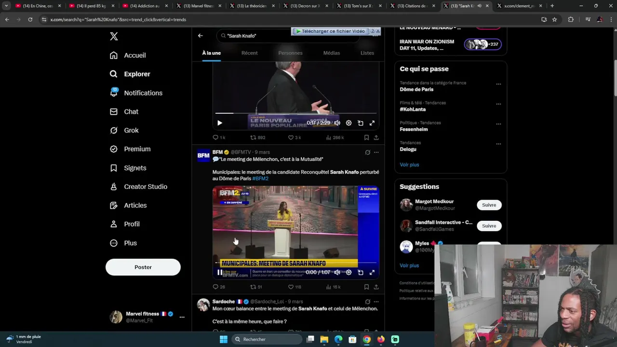Click Voir plus under Suggestions

[x=409, y=266]
